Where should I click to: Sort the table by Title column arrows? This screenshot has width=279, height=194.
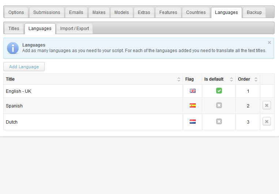(179, 79)
